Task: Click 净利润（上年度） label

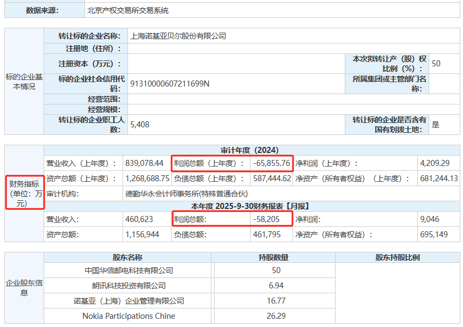Action: click(327, 163)
